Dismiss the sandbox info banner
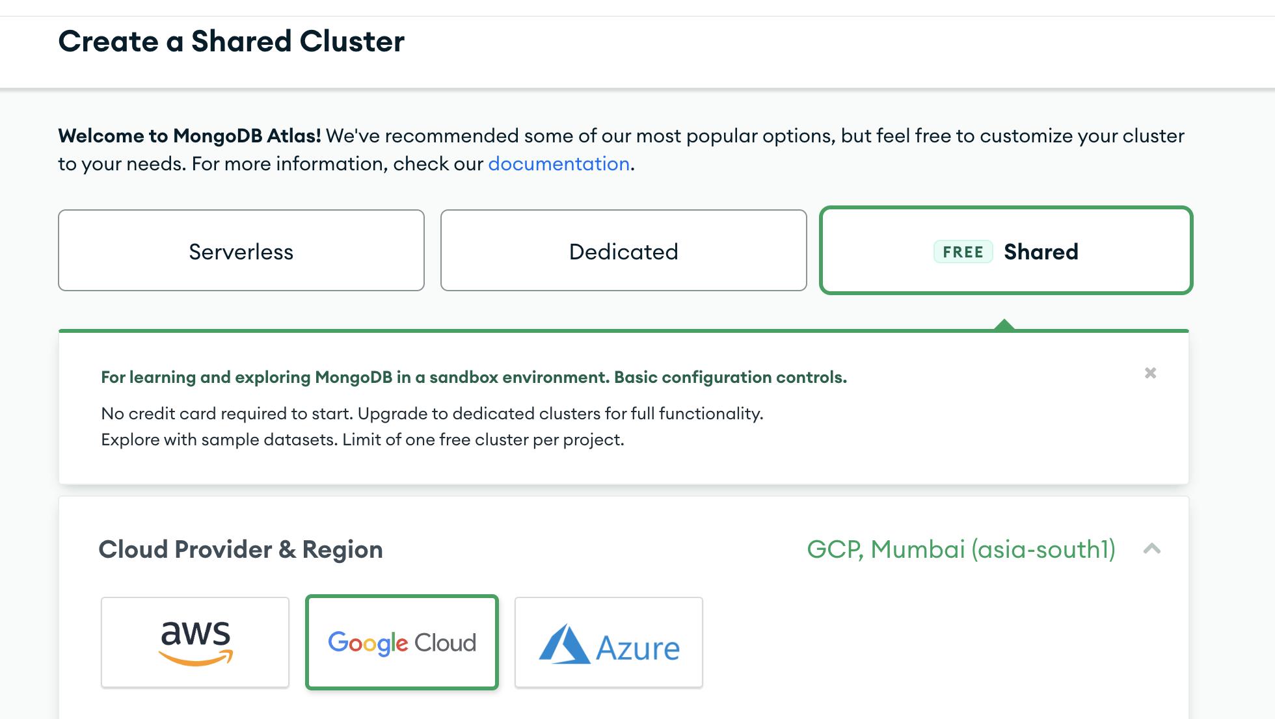 1150,373
